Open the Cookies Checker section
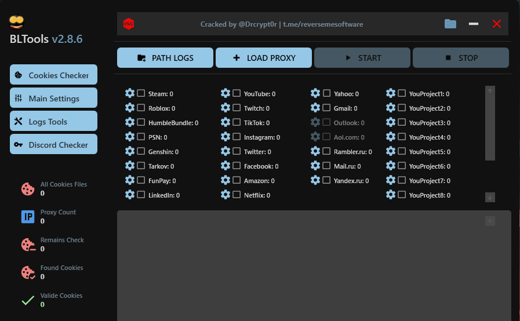This screenshot has width=520, height=321. (x=53, y=75)
